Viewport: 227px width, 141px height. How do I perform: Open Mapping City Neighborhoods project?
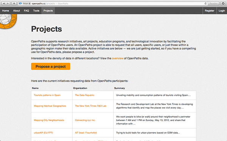pos(49,120)
